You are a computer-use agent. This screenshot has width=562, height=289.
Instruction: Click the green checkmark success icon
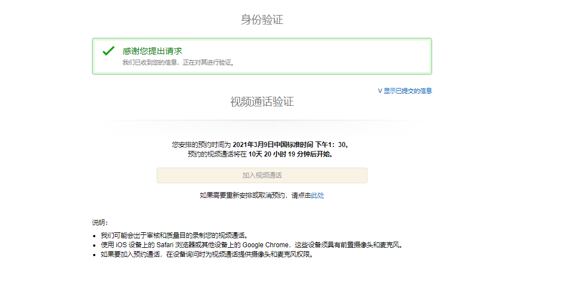click(x=108, y=51)
